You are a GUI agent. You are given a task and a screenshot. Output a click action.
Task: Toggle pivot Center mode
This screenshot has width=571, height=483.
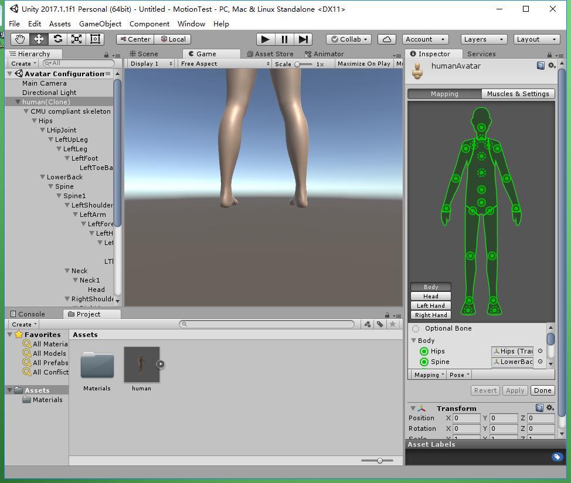pos(135,39)
